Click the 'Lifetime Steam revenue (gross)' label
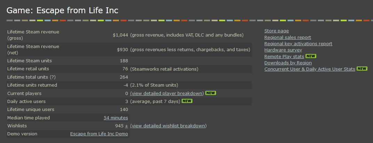The height and width of the screenshot is (143, 373). coord(33,35)
